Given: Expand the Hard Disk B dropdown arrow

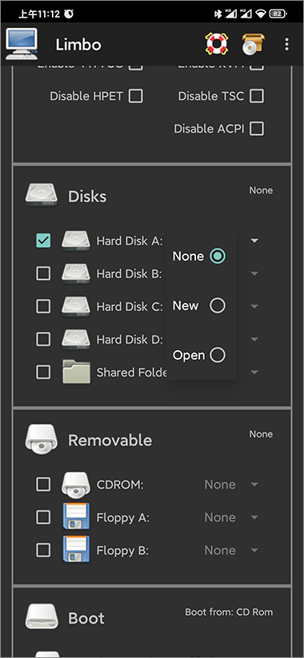Looking at the screenshot, I should 254,273.
